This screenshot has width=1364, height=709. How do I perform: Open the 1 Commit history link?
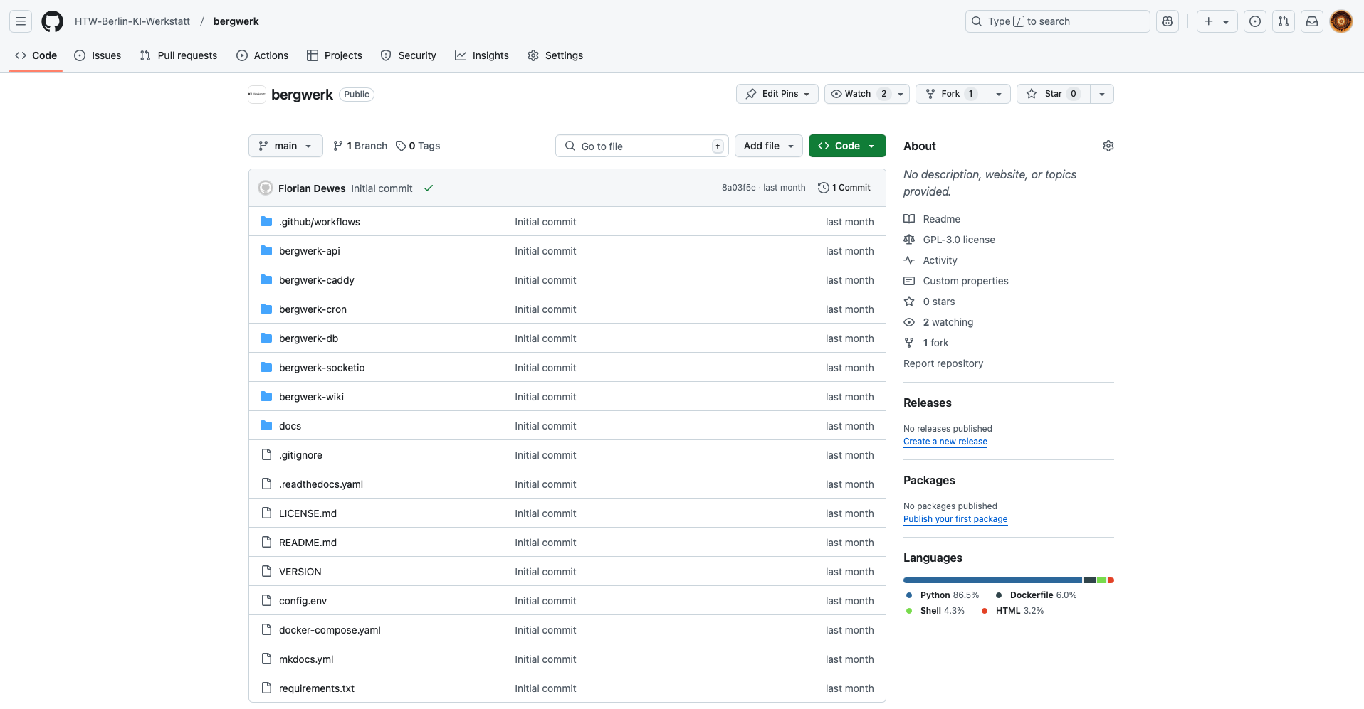click(844, 188)
